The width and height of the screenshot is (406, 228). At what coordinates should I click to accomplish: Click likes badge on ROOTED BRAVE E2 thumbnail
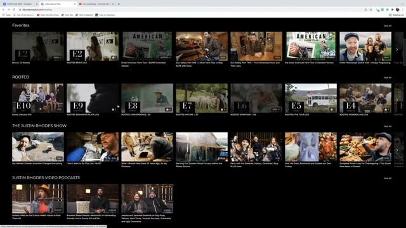[114, 58]
